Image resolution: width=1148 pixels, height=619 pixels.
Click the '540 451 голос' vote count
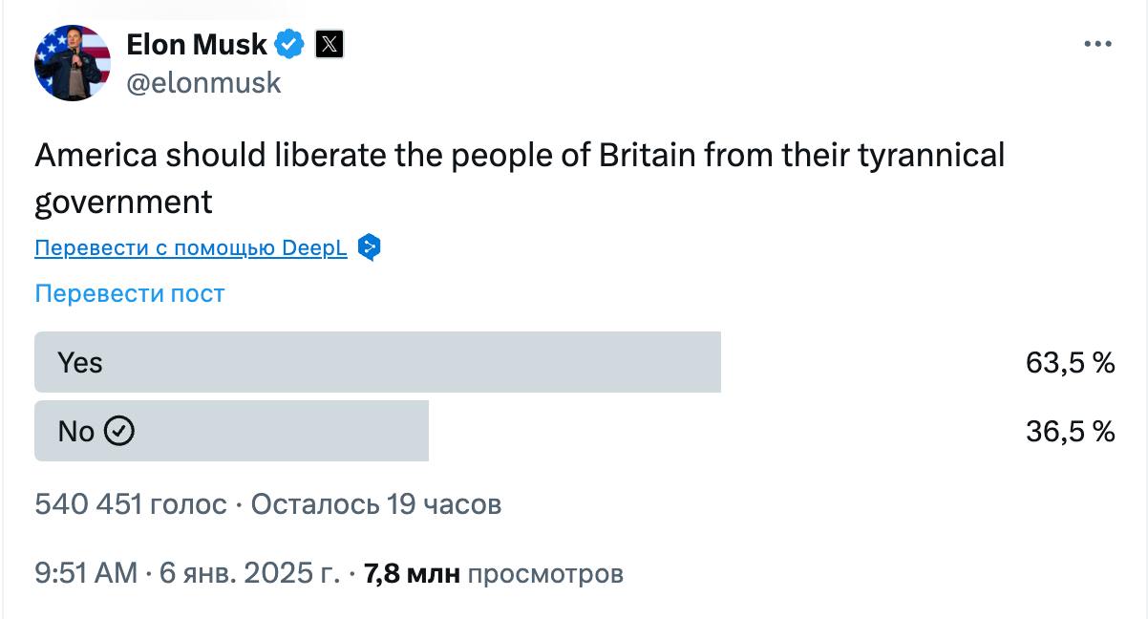click(130, 503)
